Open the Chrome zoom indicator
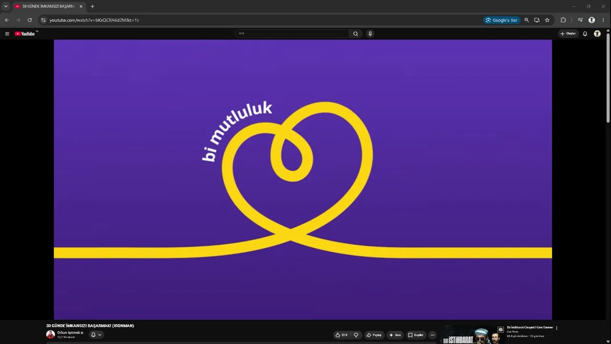This screenshot has height=344, width=611. (527, 20)
